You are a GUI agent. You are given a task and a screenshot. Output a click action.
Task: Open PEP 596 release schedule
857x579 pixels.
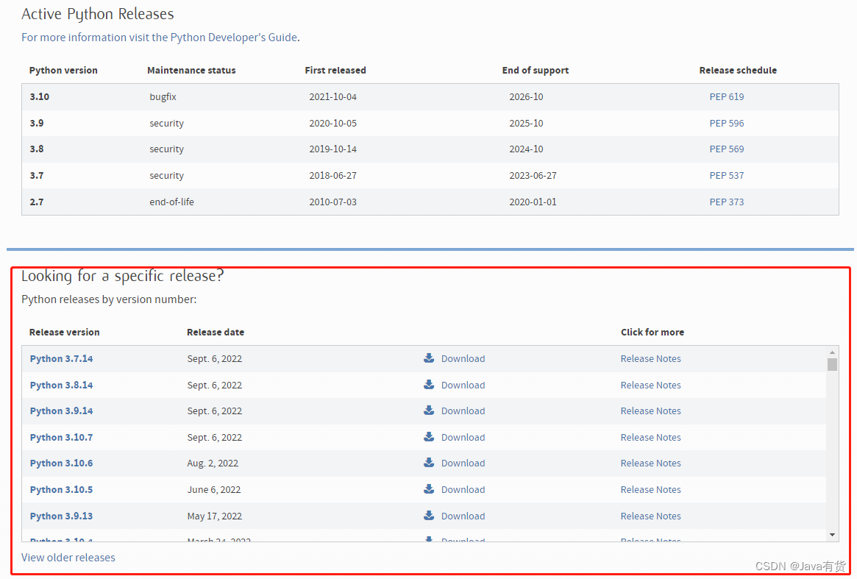tap(726, 123)
